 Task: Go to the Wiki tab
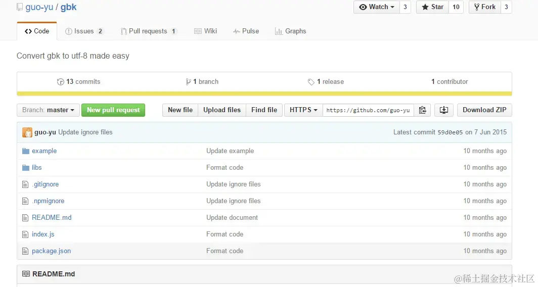205,31
